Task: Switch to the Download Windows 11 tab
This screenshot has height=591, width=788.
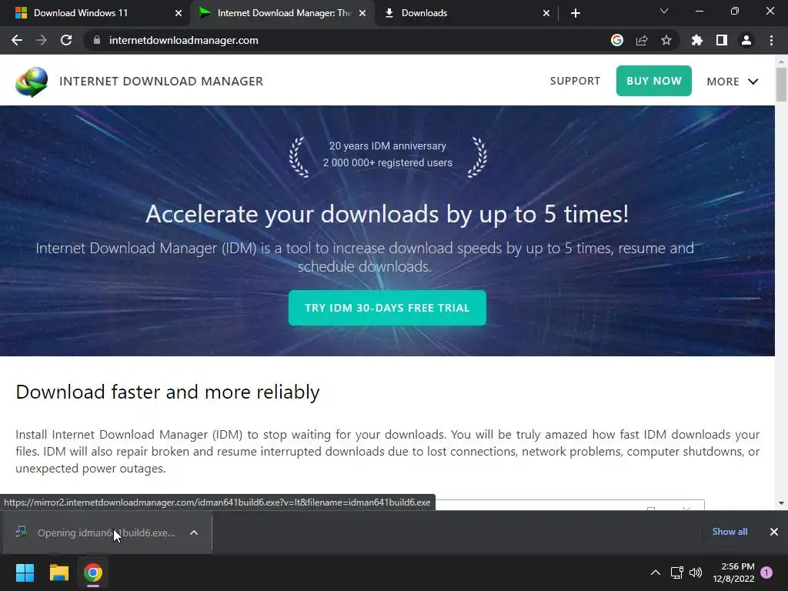Action: (95, 13)
